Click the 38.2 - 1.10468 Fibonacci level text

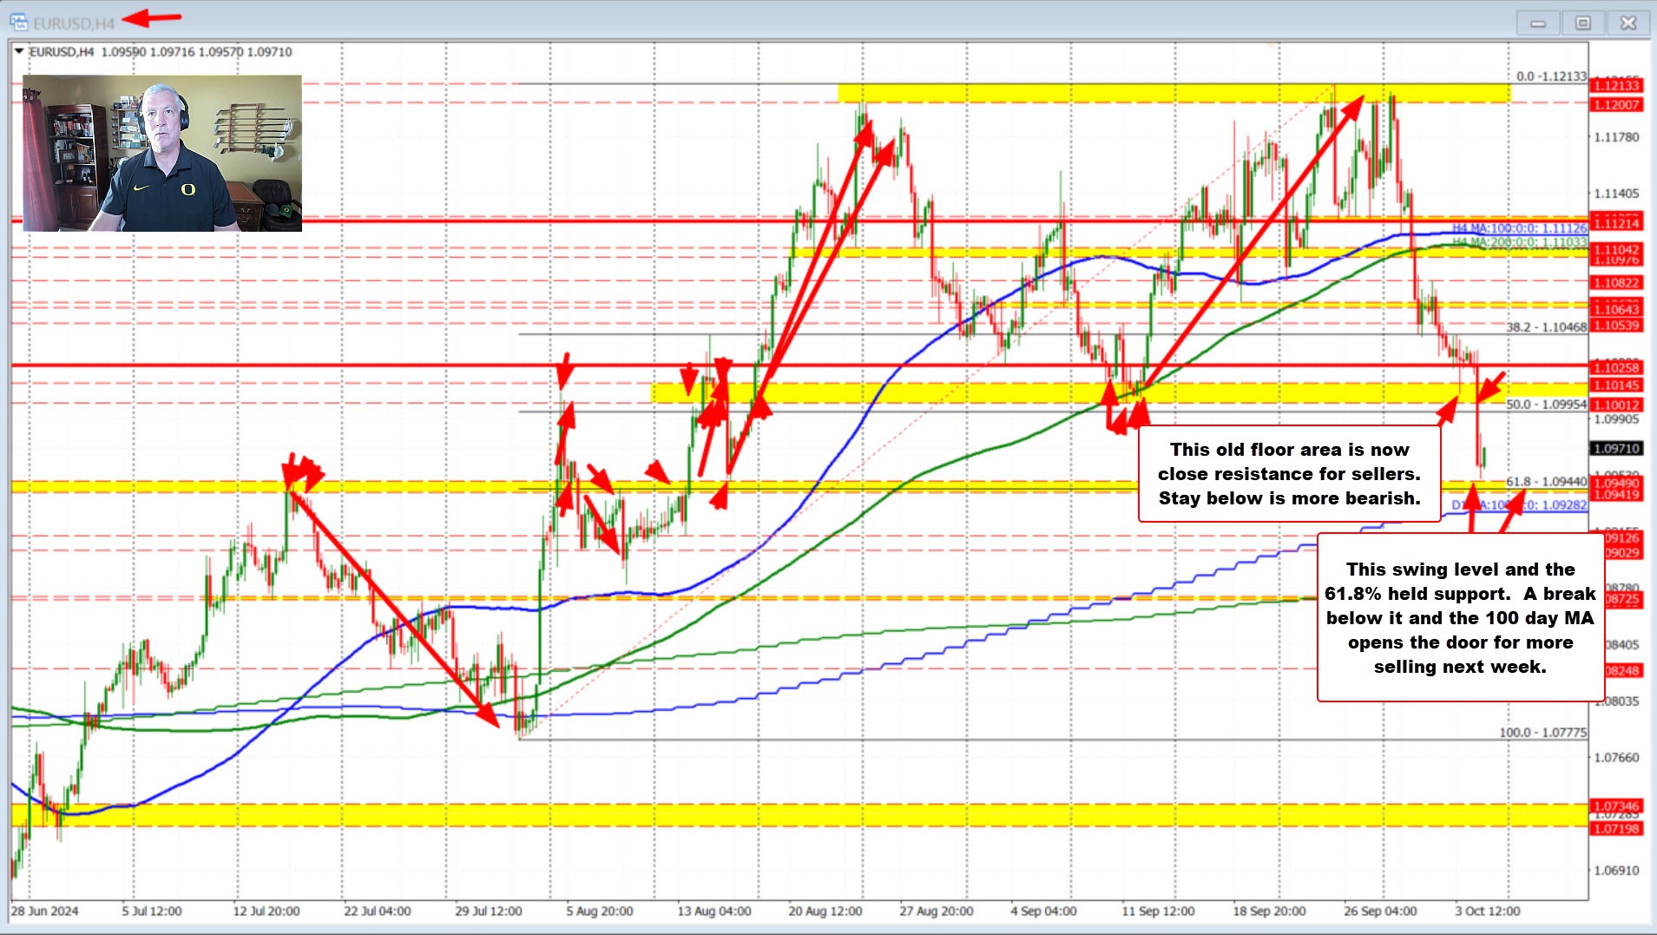(1543, 327)
